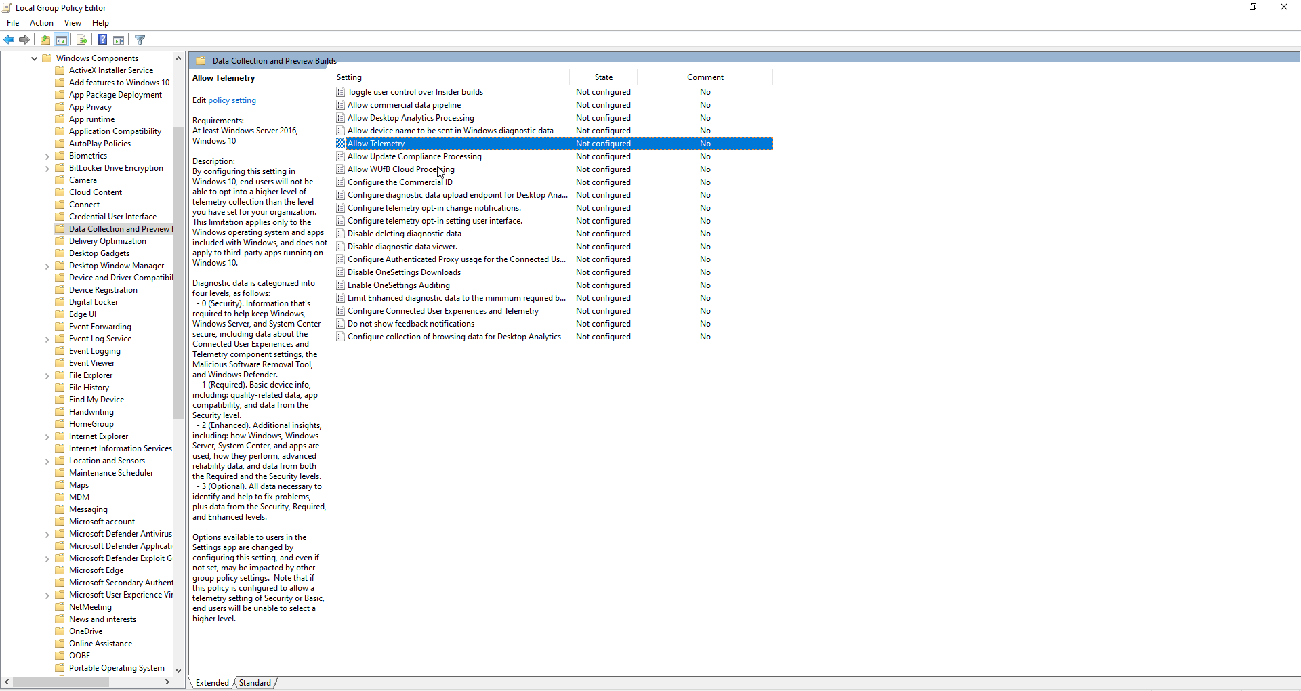
Task: Select the Allow Telemetry policy setting
Action: (x=377, y=143)
